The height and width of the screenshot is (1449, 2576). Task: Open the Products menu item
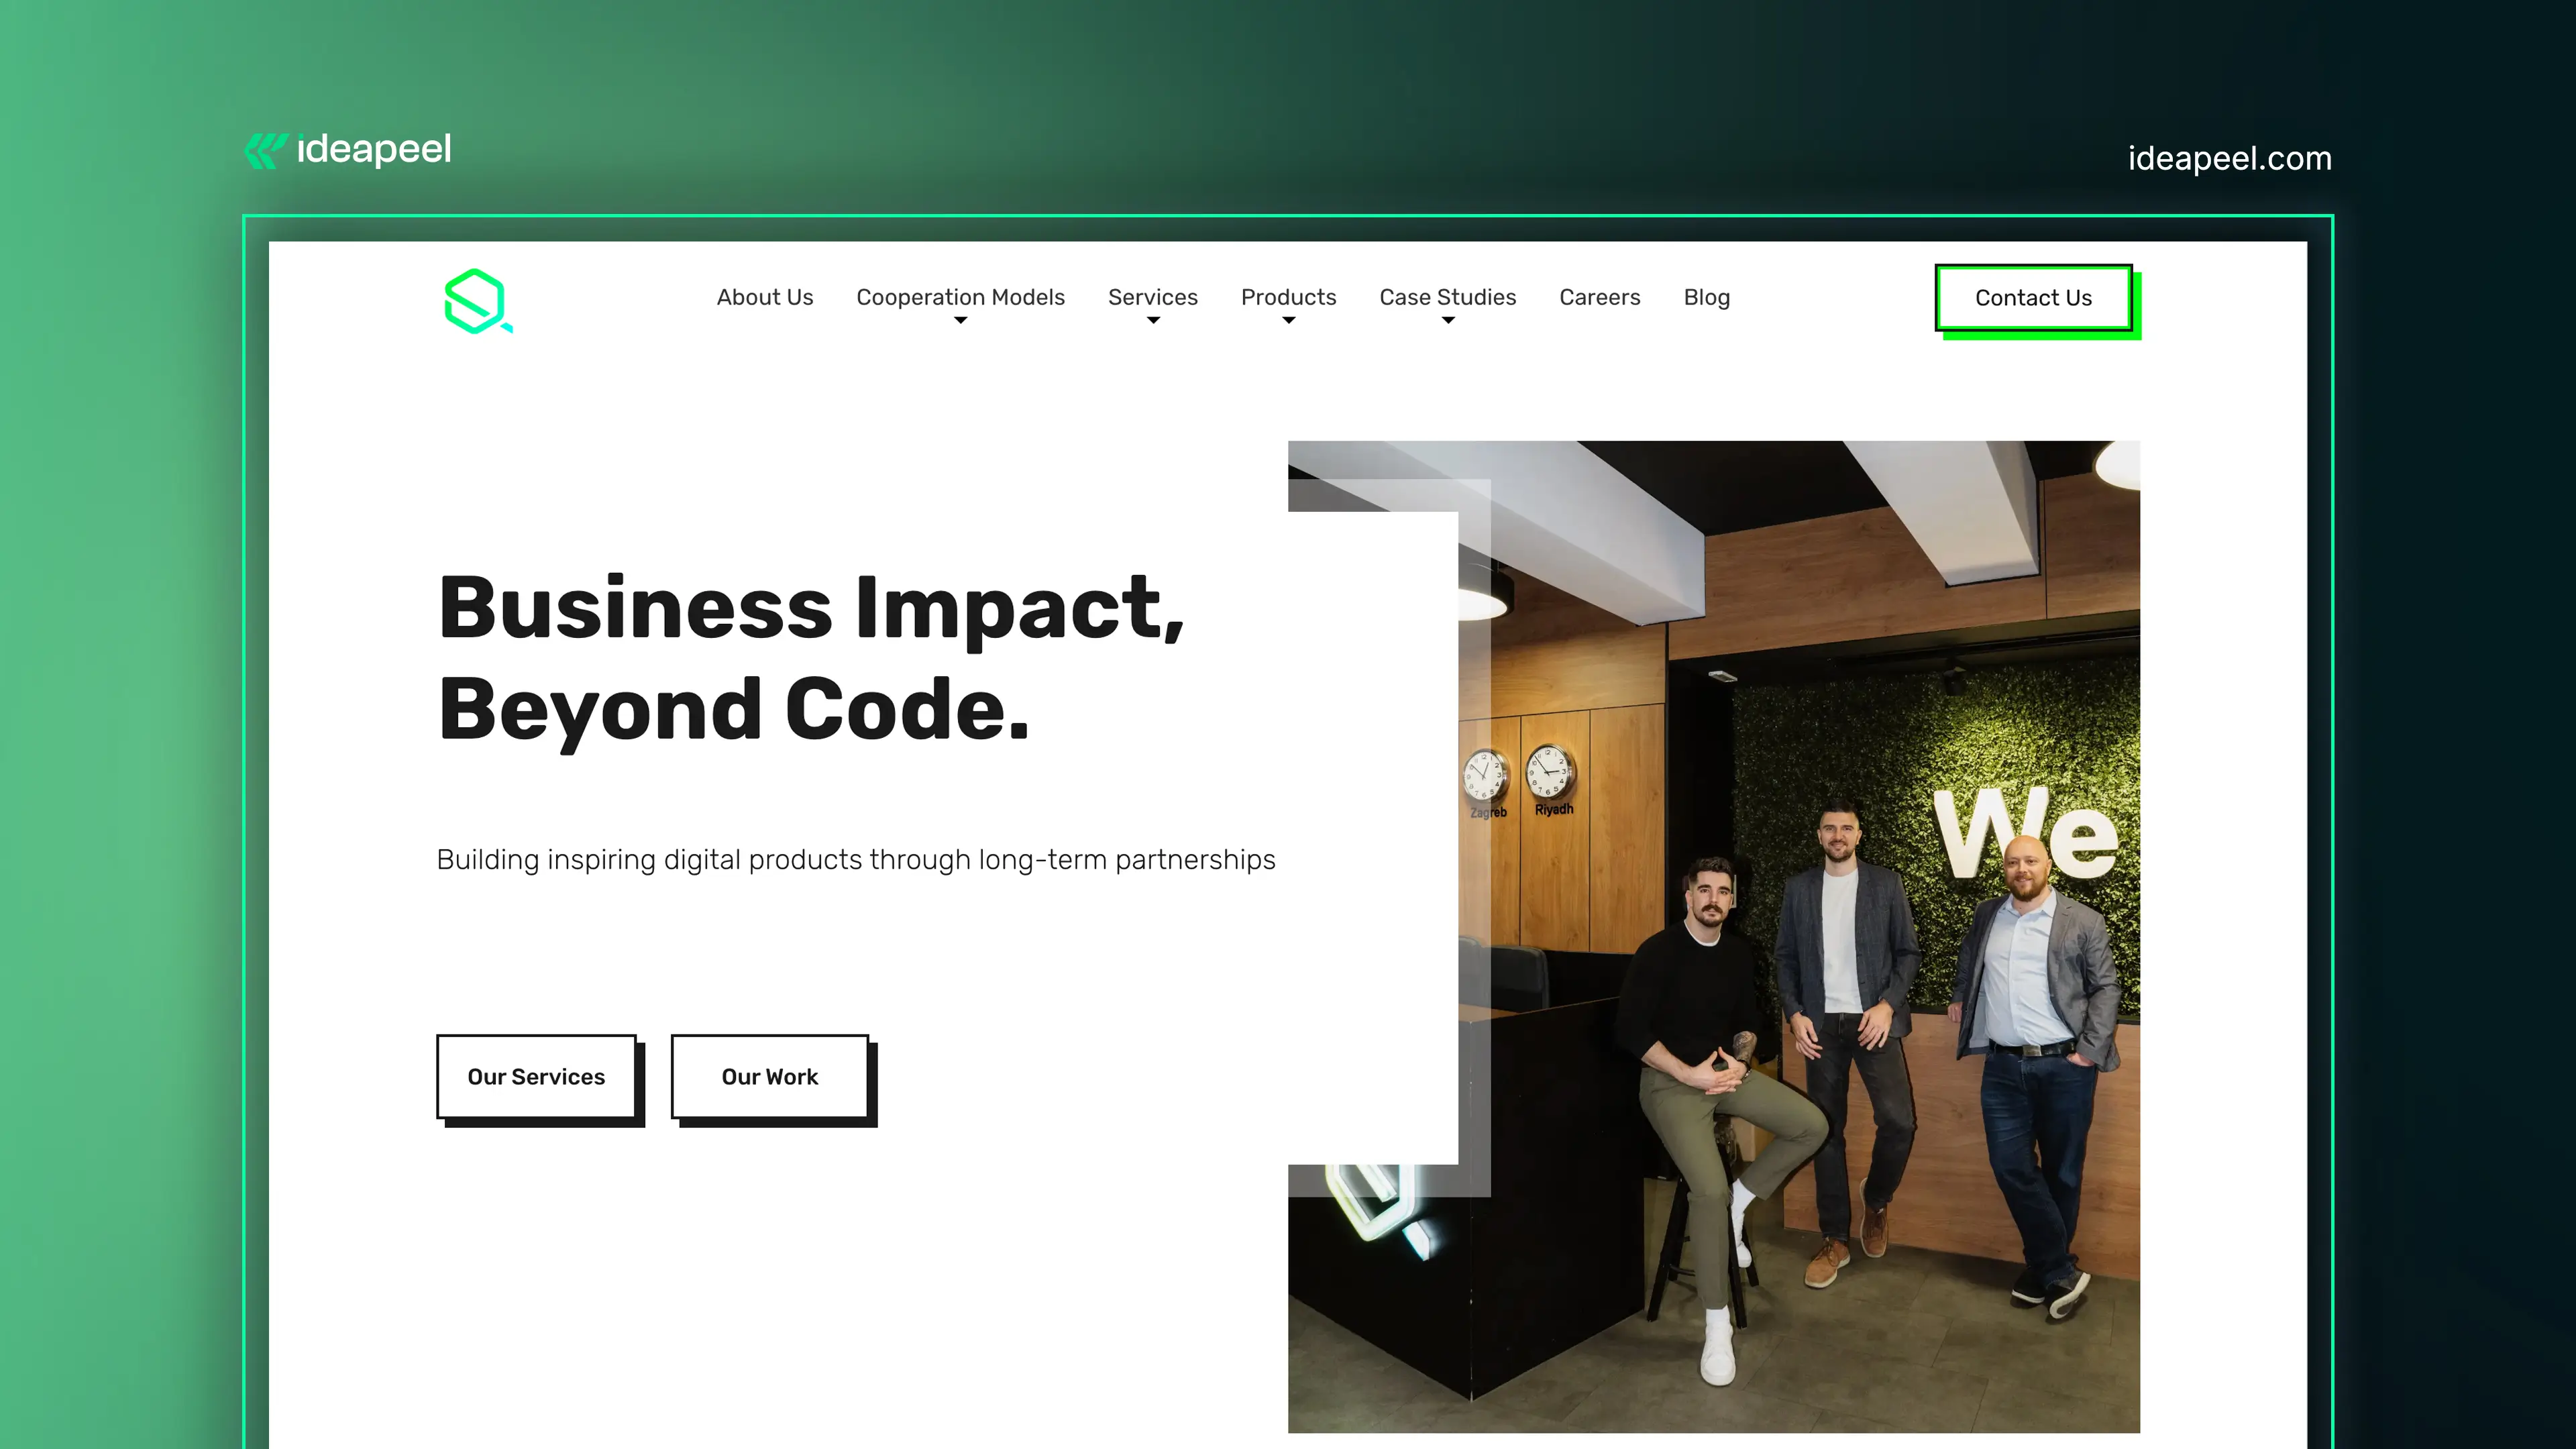(x=1288, y=297)
